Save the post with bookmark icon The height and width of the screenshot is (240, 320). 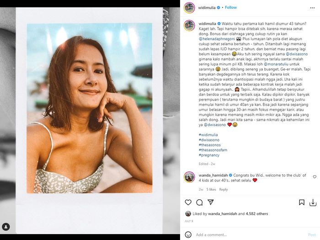pyautogui.click(x=302, y=202)
